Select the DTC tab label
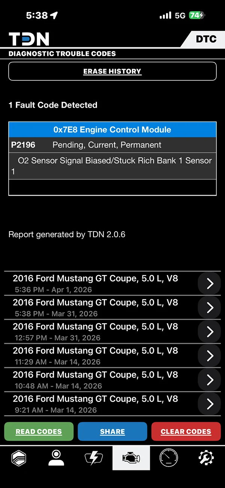225x488 pixels. (x=206, y=39)
